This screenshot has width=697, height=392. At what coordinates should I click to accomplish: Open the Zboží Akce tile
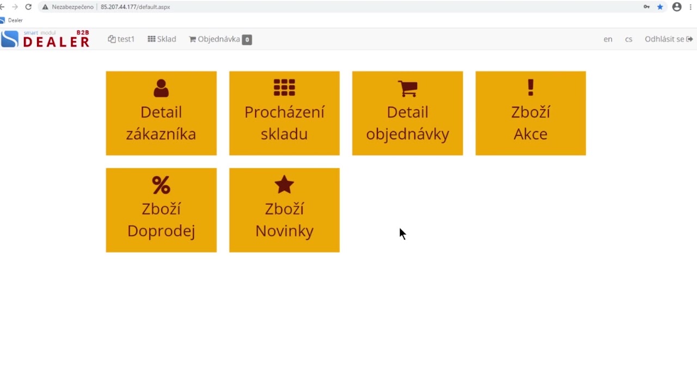(x=530, y=113)
